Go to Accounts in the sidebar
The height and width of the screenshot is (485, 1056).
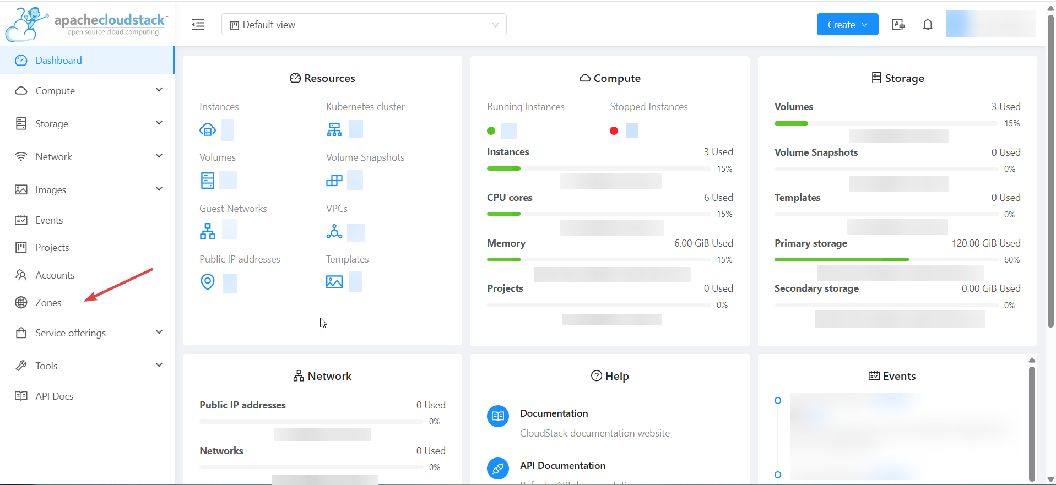55,275
